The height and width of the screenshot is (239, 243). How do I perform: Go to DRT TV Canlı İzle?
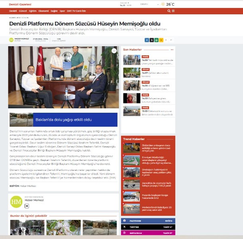tap(76, 11)
